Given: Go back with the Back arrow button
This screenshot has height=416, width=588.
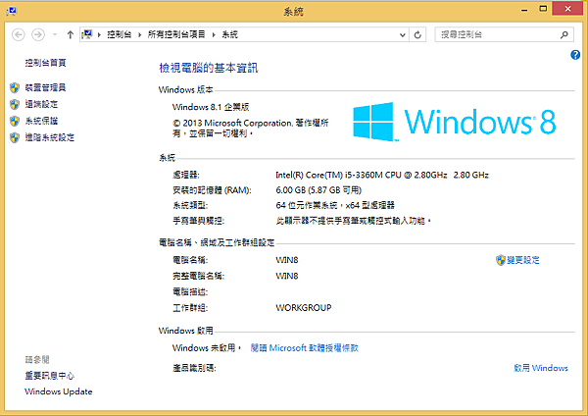Looking at the screenshot, I should tap(18, 35).
